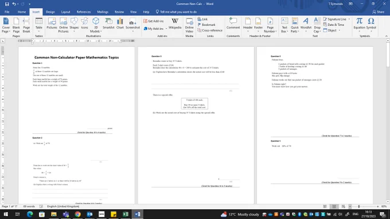The height and width of the screenshot is (219, 390).
Task: Open the Windows Start menu
Action: point(6,214)
